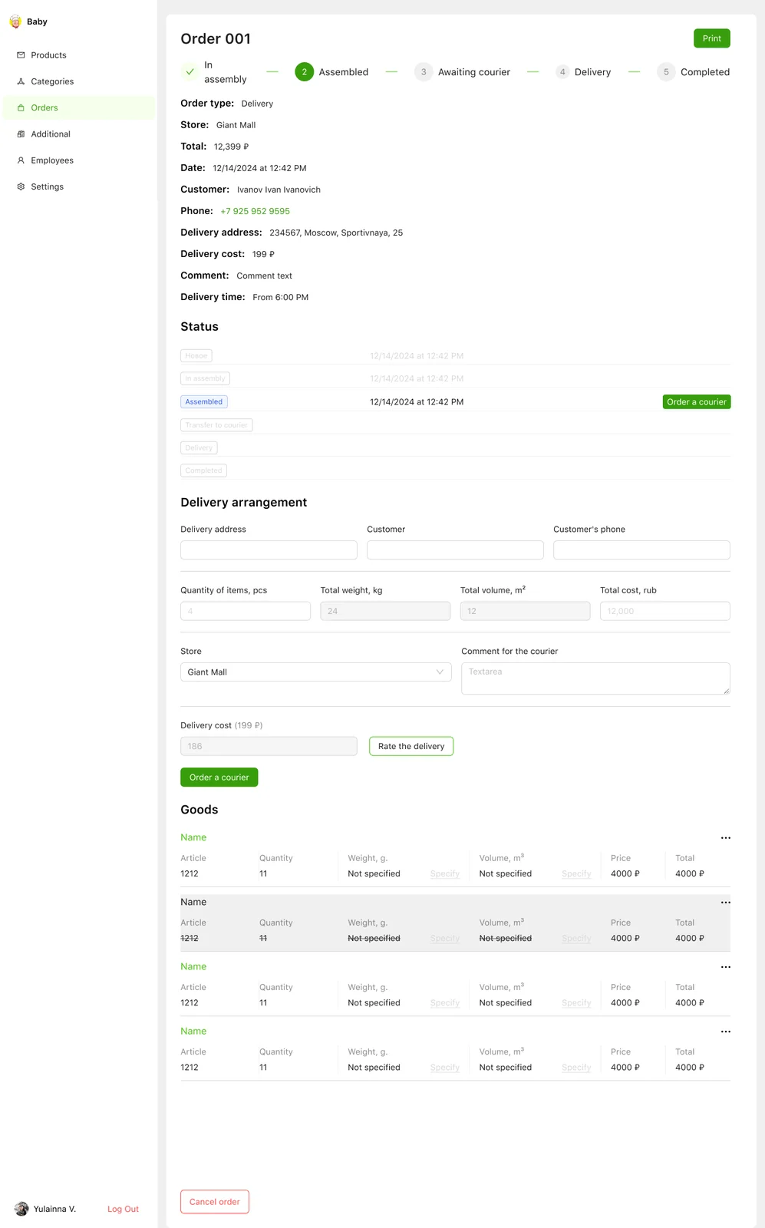This screenshot has height=1228, width=765.
Task: Click the customer name Ivanov Ivan Ivanovich
Action: tap(279, 190)
